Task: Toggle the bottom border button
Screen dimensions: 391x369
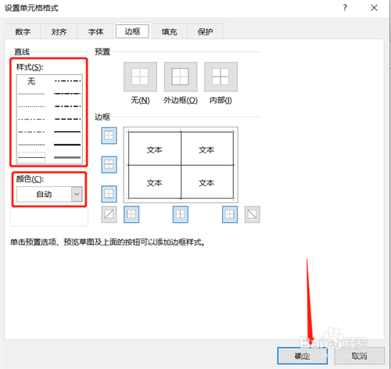Action: pyautogui.click(x=109, y=194)
